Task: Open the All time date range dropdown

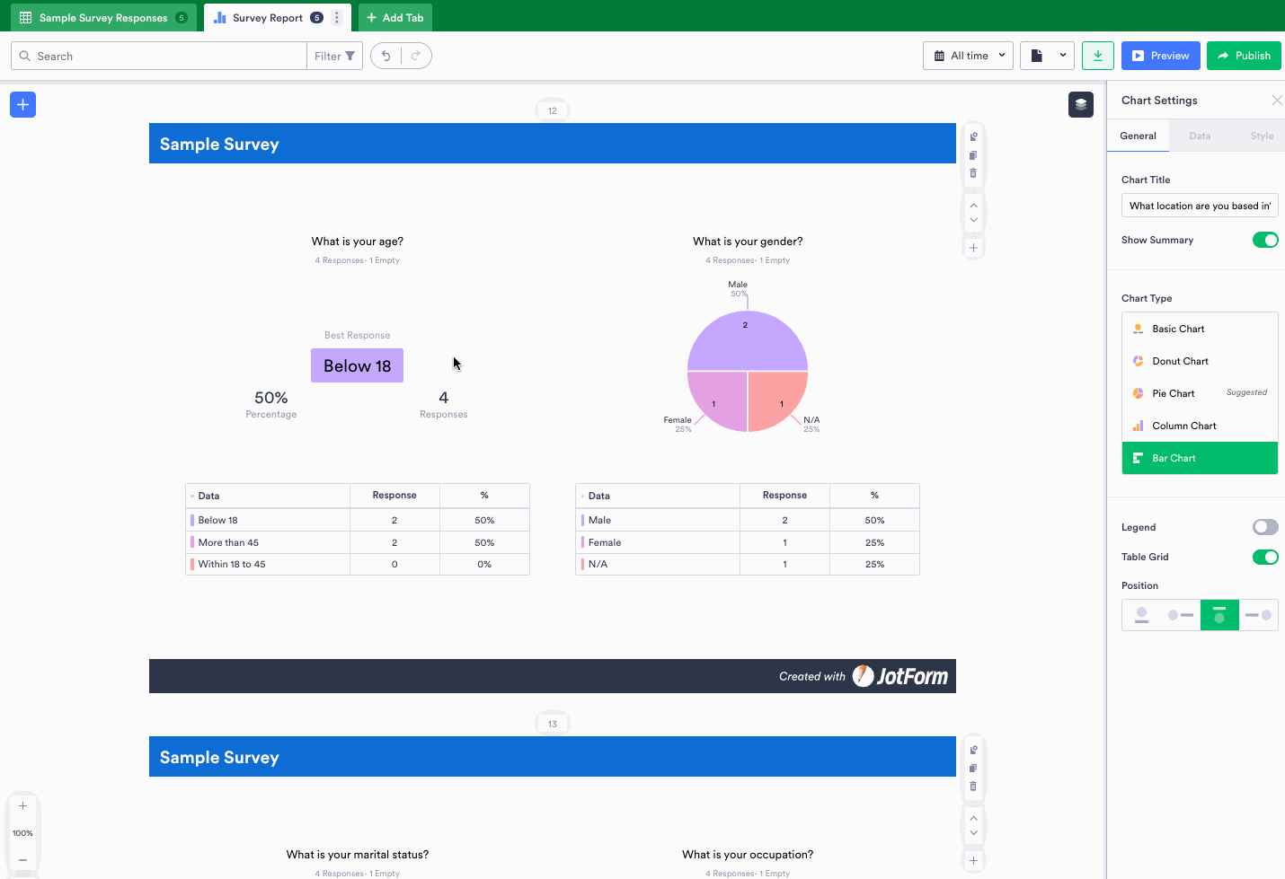Action: [x=968, y=56]
